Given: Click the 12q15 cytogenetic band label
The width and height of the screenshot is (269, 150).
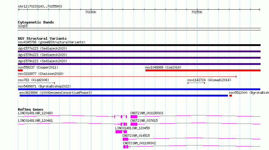Looking at the screenshot, I should (x=23, y=26).
